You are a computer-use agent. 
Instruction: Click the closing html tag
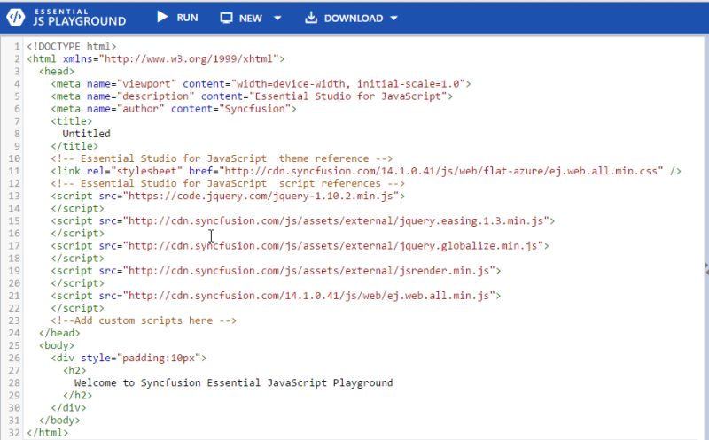tap(48, 432)
